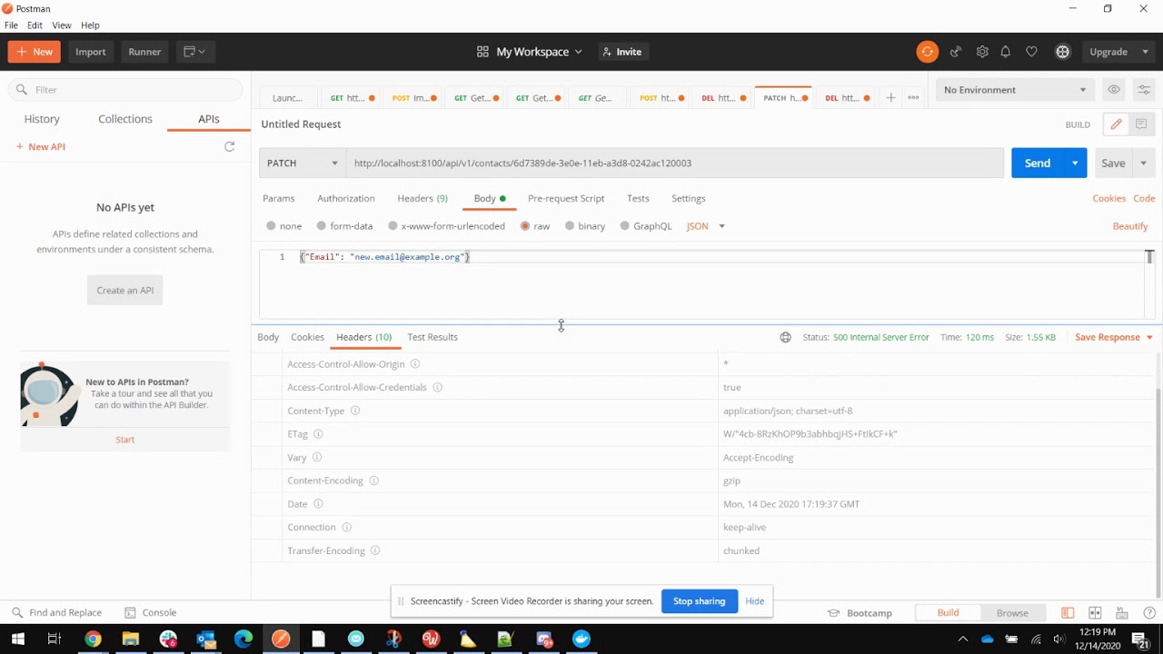Open Find and Replace
The height and width of the screenshot is (654, 1163).
pos(56,613)
